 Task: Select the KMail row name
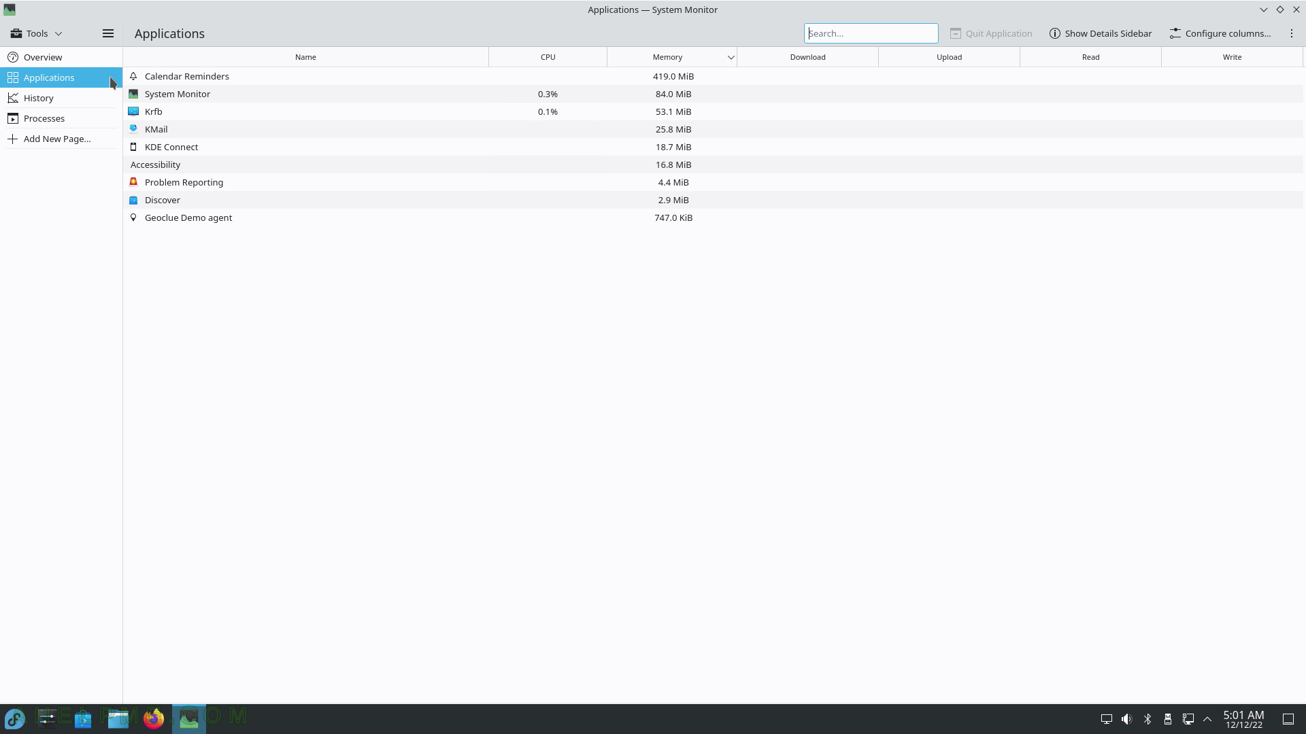pyautogui.click(x=156, y=129)
